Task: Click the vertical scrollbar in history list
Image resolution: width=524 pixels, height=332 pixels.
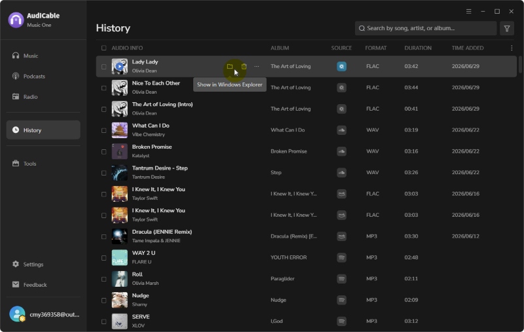Action: (520, 64)
